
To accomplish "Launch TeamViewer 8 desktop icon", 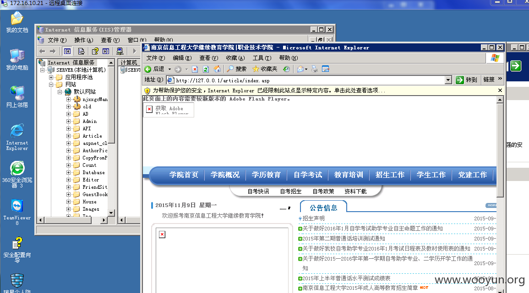I will click(17, 212).
